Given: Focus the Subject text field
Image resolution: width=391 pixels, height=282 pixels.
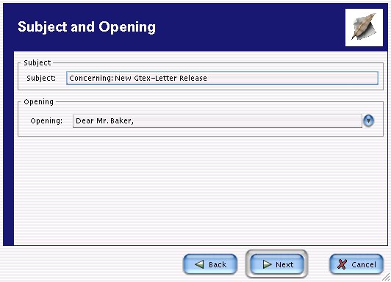Looking at the screenshot, I should (222, 79).
